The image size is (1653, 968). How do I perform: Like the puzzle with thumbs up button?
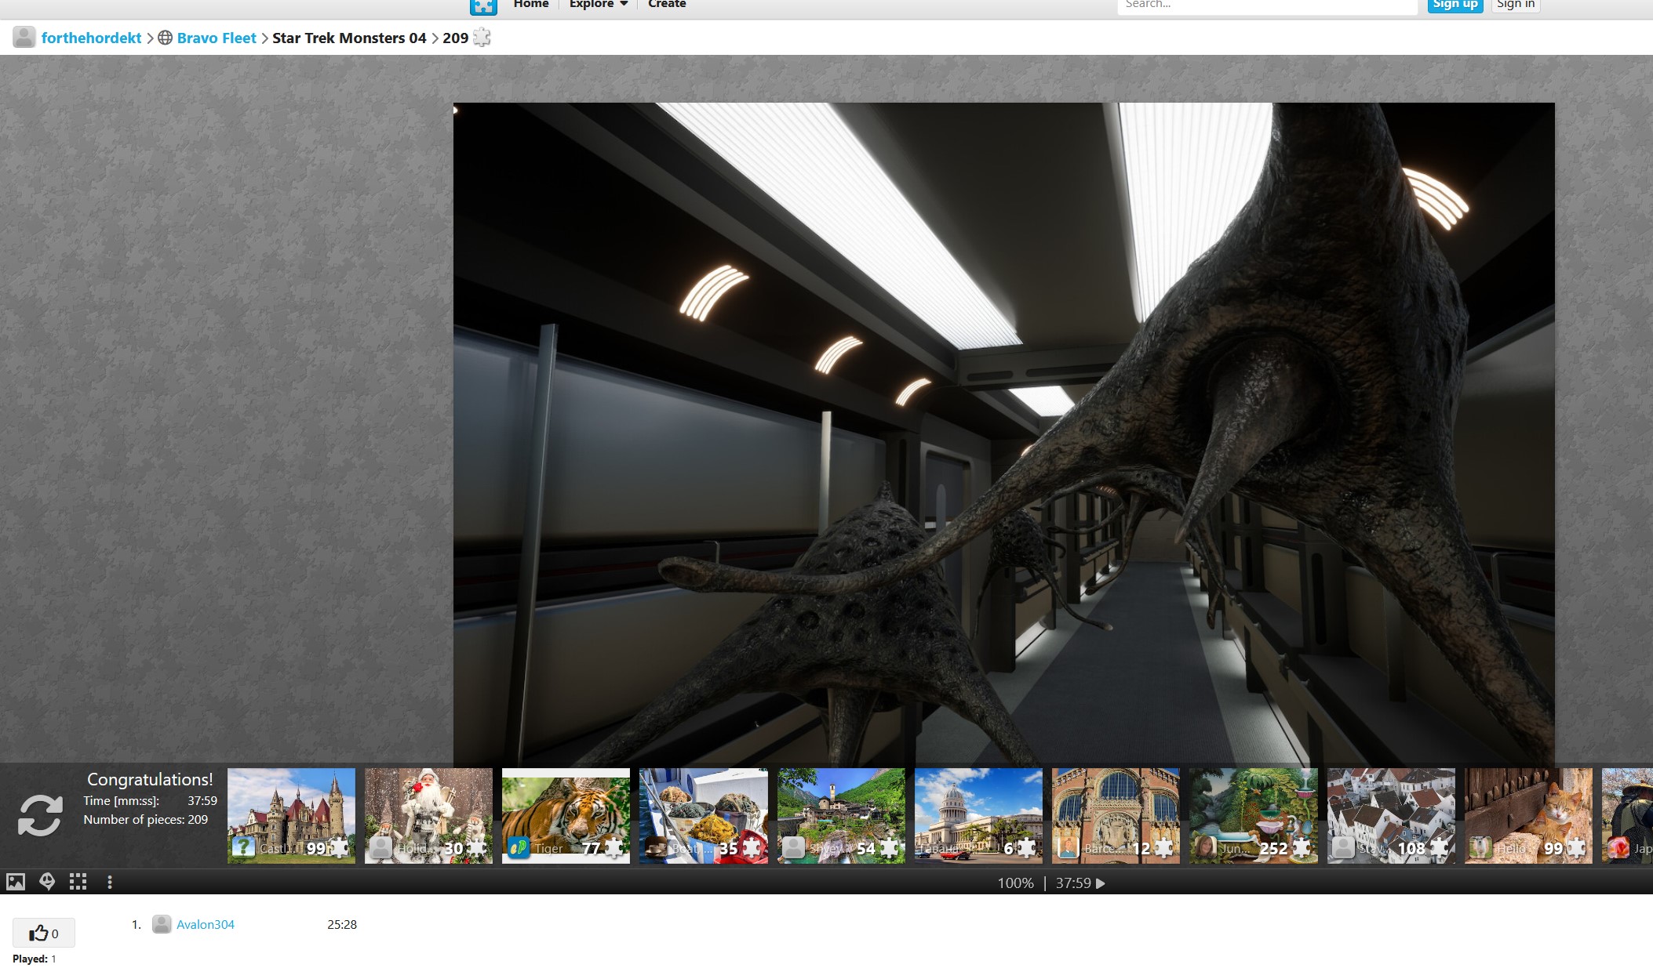coord(44,933)
